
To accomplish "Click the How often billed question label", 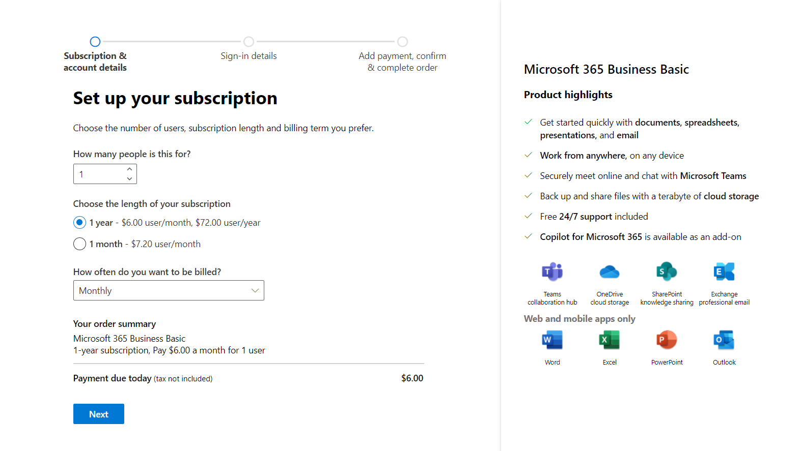I will (x=147, y=272).
